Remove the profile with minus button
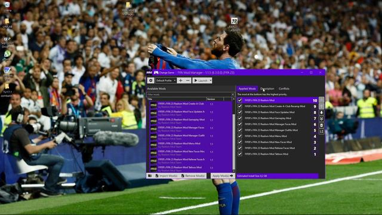Screen dimensions: 382x215 tap(188, 81)
